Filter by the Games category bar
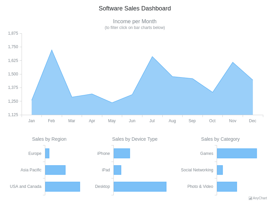This screenshot has height=202, width=270. [236, 153]
